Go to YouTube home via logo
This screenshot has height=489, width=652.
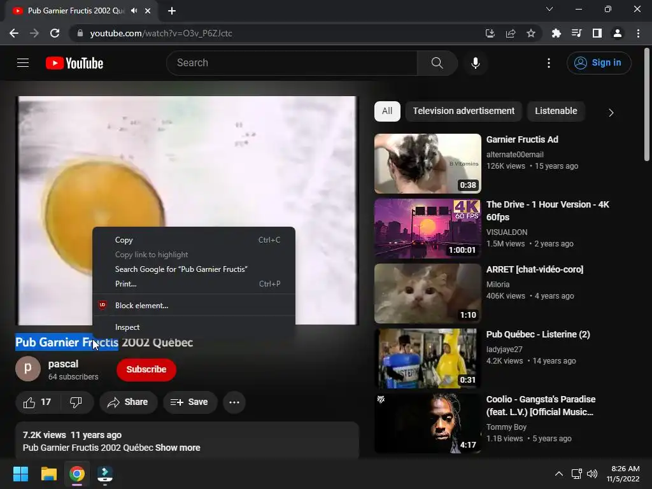click(74, 63)
